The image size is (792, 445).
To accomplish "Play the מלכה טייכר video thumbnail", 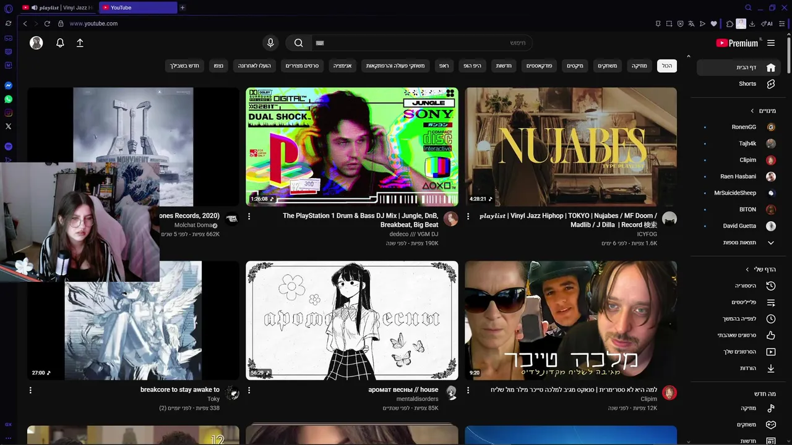I will [571, 320].
